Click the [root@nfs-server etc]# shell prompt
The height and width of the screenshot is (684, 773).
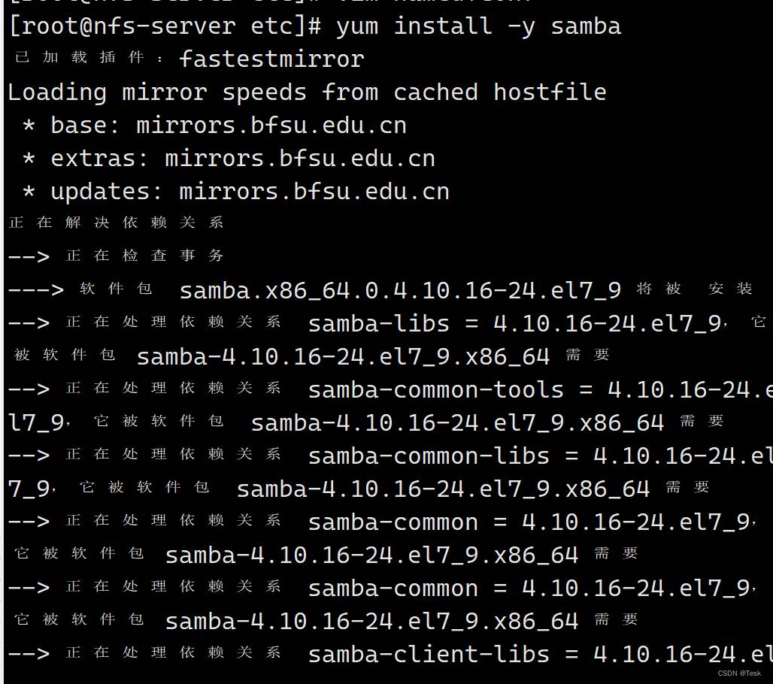coord(165,26)
